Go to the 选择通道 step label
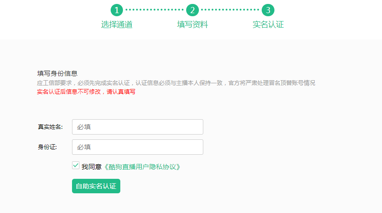The width and height of the screenshot is (382, 213). point(117,25)
